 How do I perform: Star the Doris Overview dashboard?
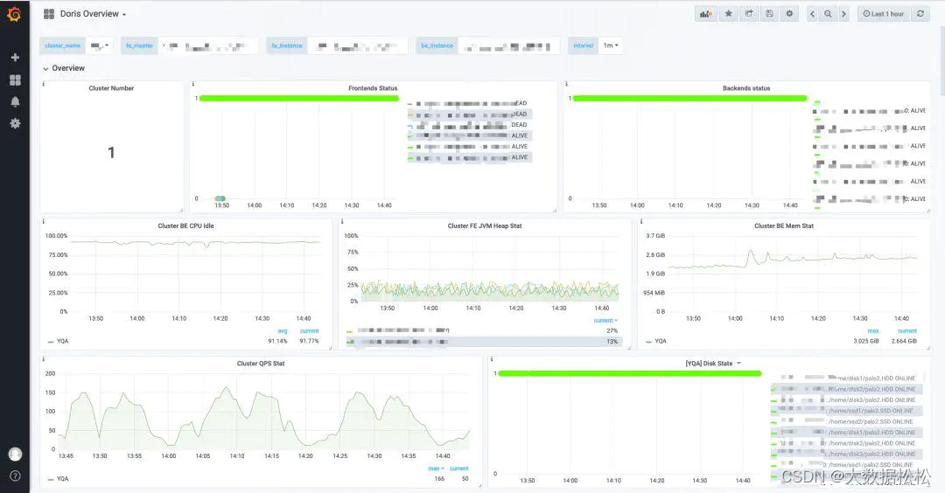(728, 14)
